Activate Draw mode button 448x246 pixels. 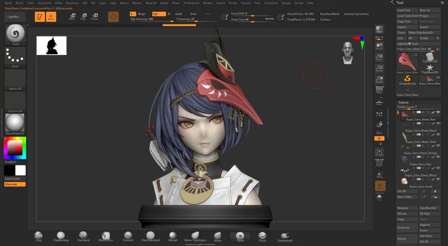coord(51,17)
